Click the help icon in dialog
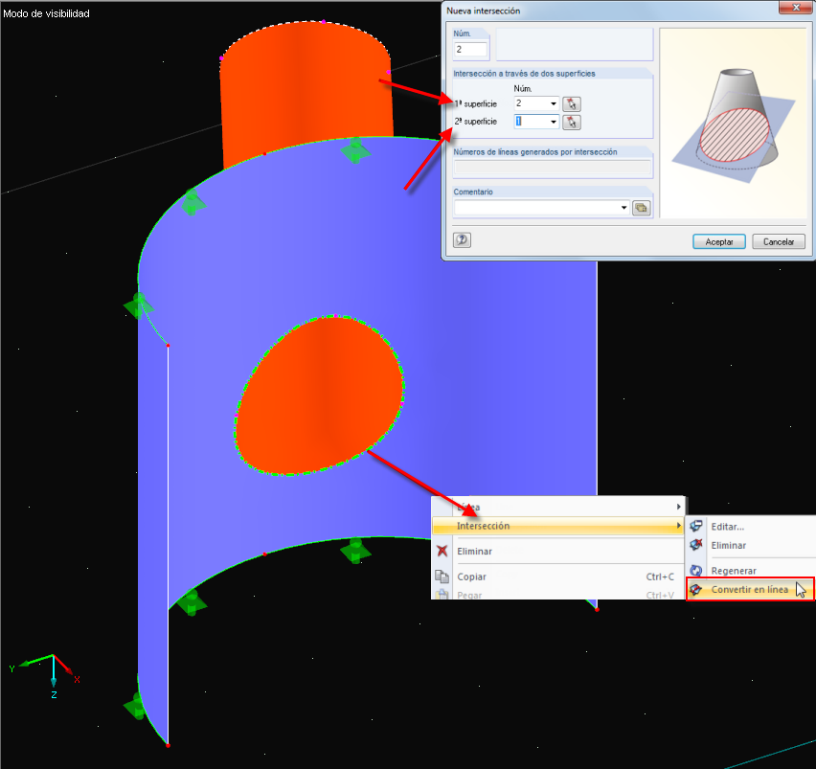Screen dimensions: 816x769 462,239
